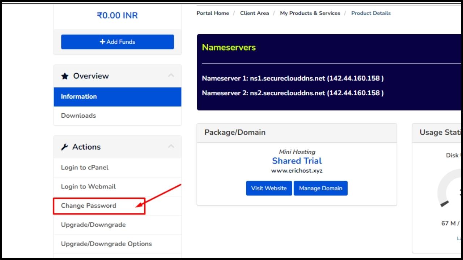
Task: Open Downloads from the Overview menu
Action: pos(78,116)
